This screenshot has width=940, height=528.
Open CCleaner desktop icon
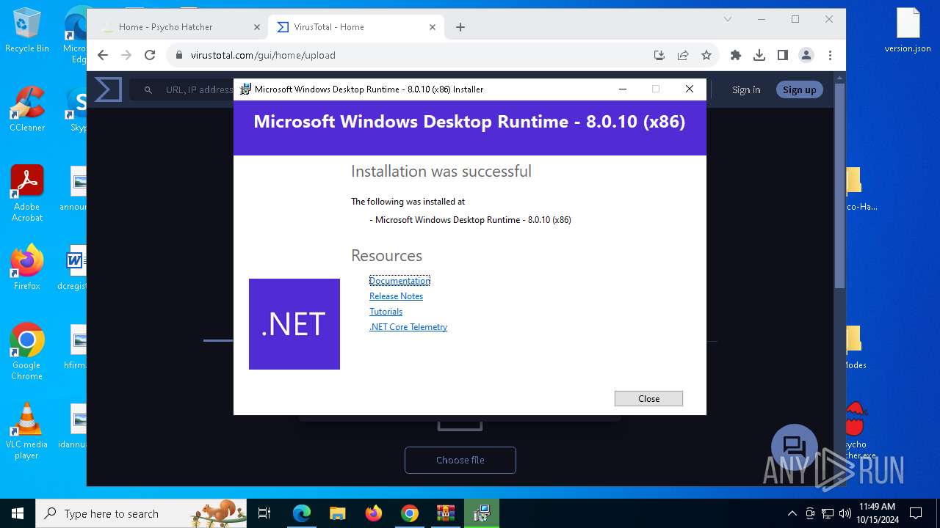click(27, 110)
